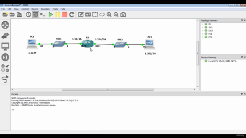This screenshot has width=246, height=138.
Task: Draw a rectangle tool icon
Action: (95, 15)
